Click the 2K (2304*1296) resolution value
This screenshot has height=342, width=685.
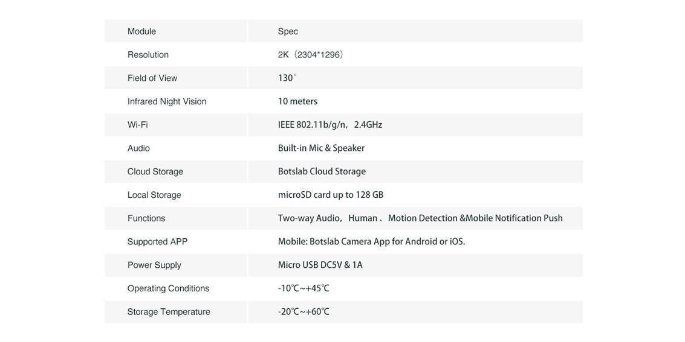[311, 55]
